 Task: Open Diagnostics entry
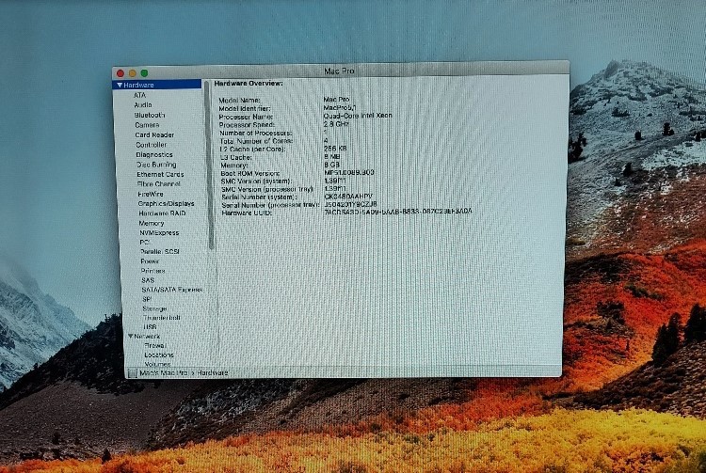154,154
